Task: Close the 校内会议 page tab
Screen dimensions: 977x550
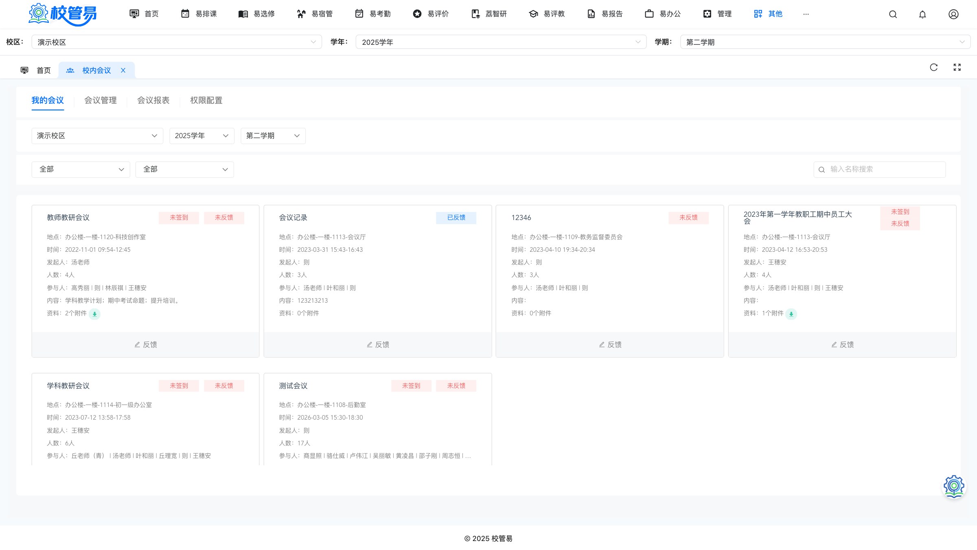Action: [x=123, y=70]
